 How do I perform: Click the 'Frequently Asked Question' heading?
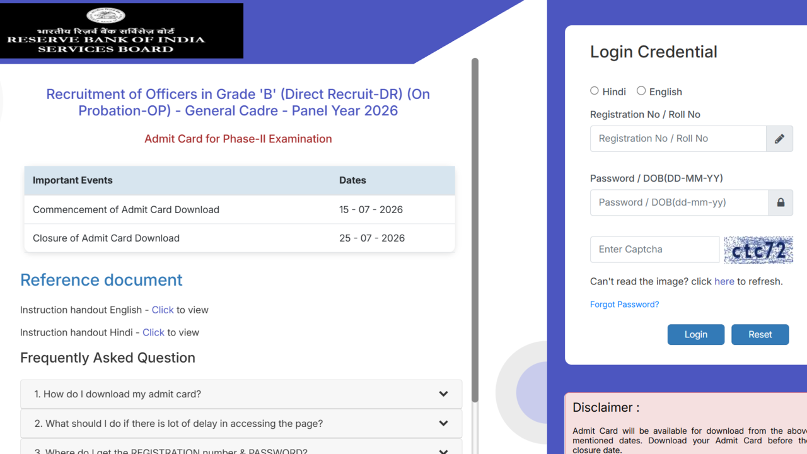coord(108,358)
